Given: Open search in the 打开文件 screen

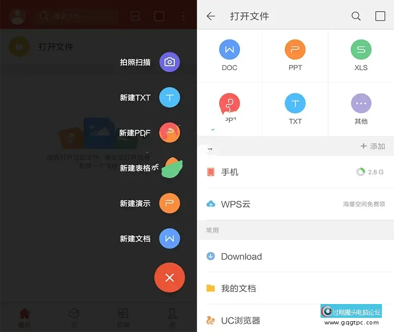Looking at the screenshot, I should pyautogui.click(x=356, y=16).
